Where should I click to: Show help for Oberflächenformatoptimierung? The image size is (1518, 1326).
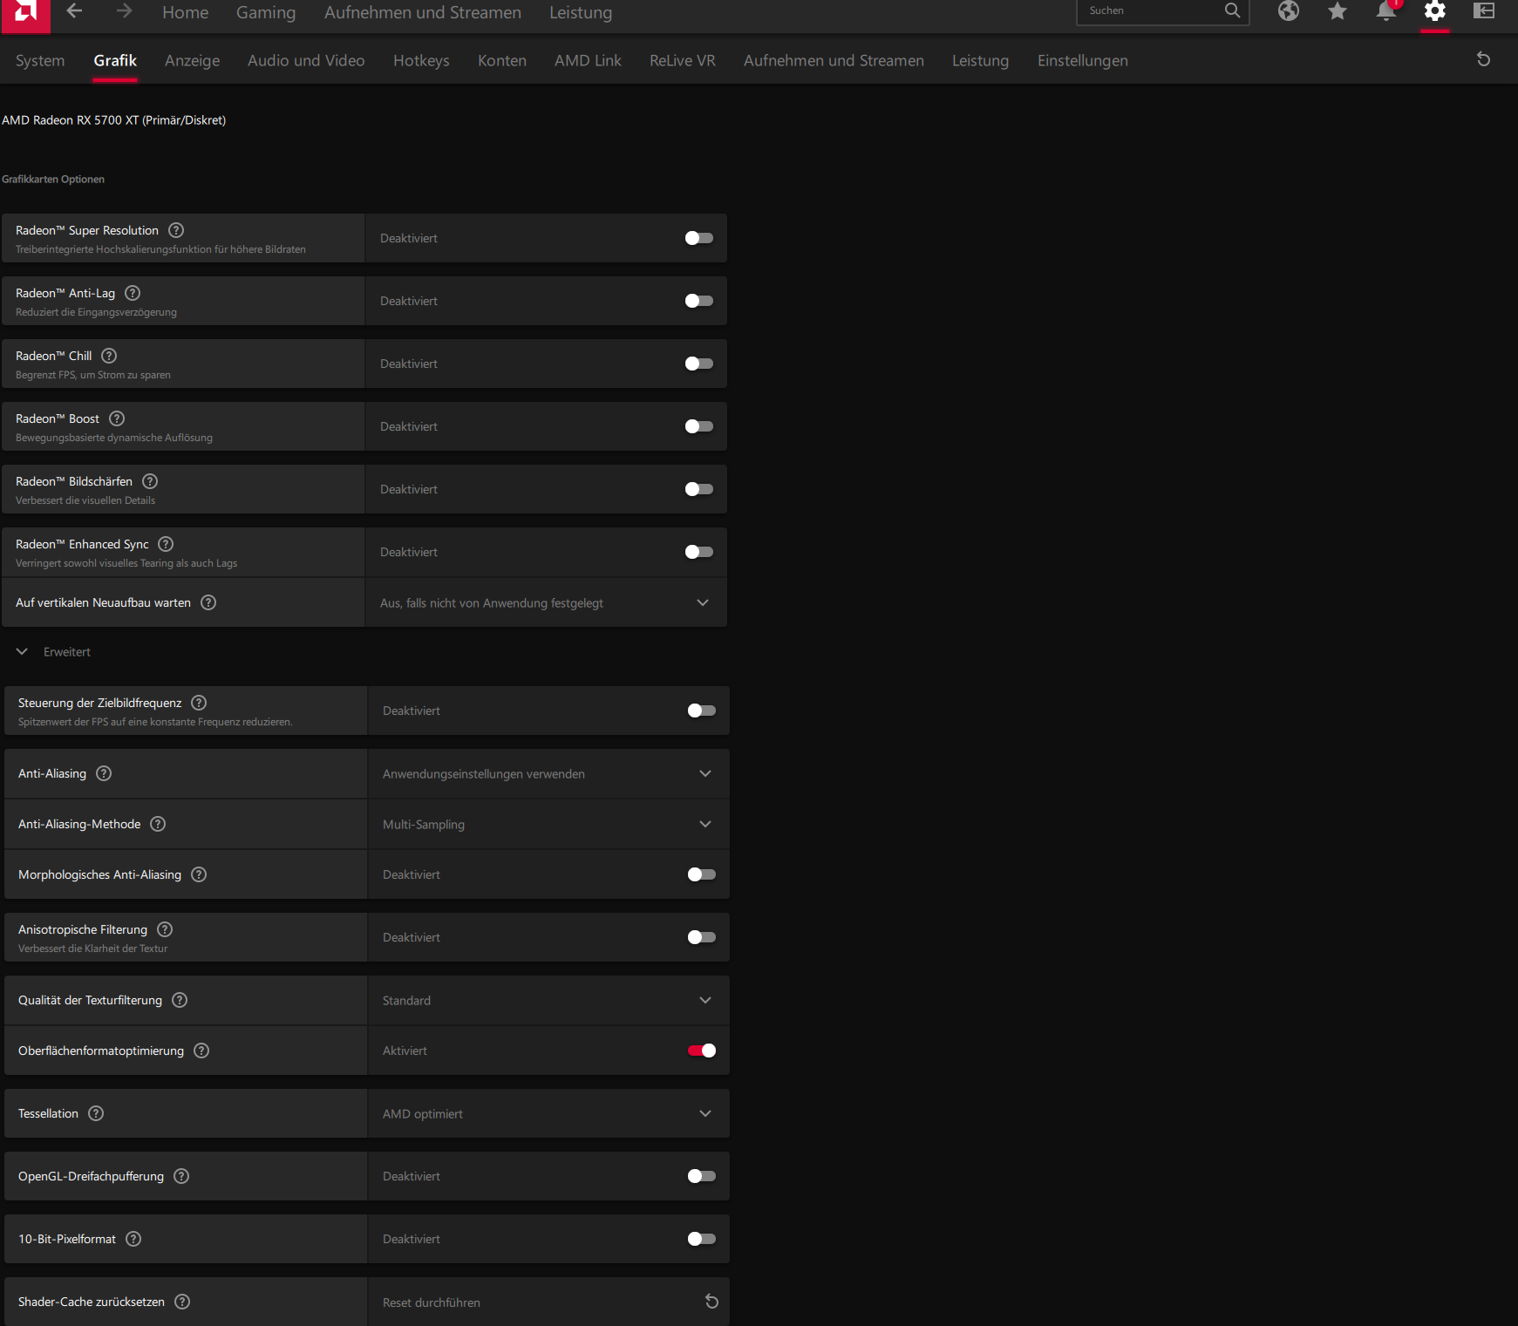point(201,1051)
